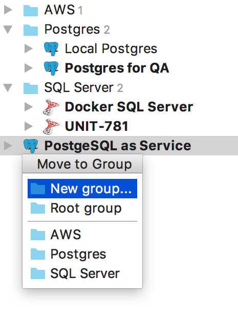Expand the Docker SQL Server arrow
The image size is (238, 322).
coord(28,107)
